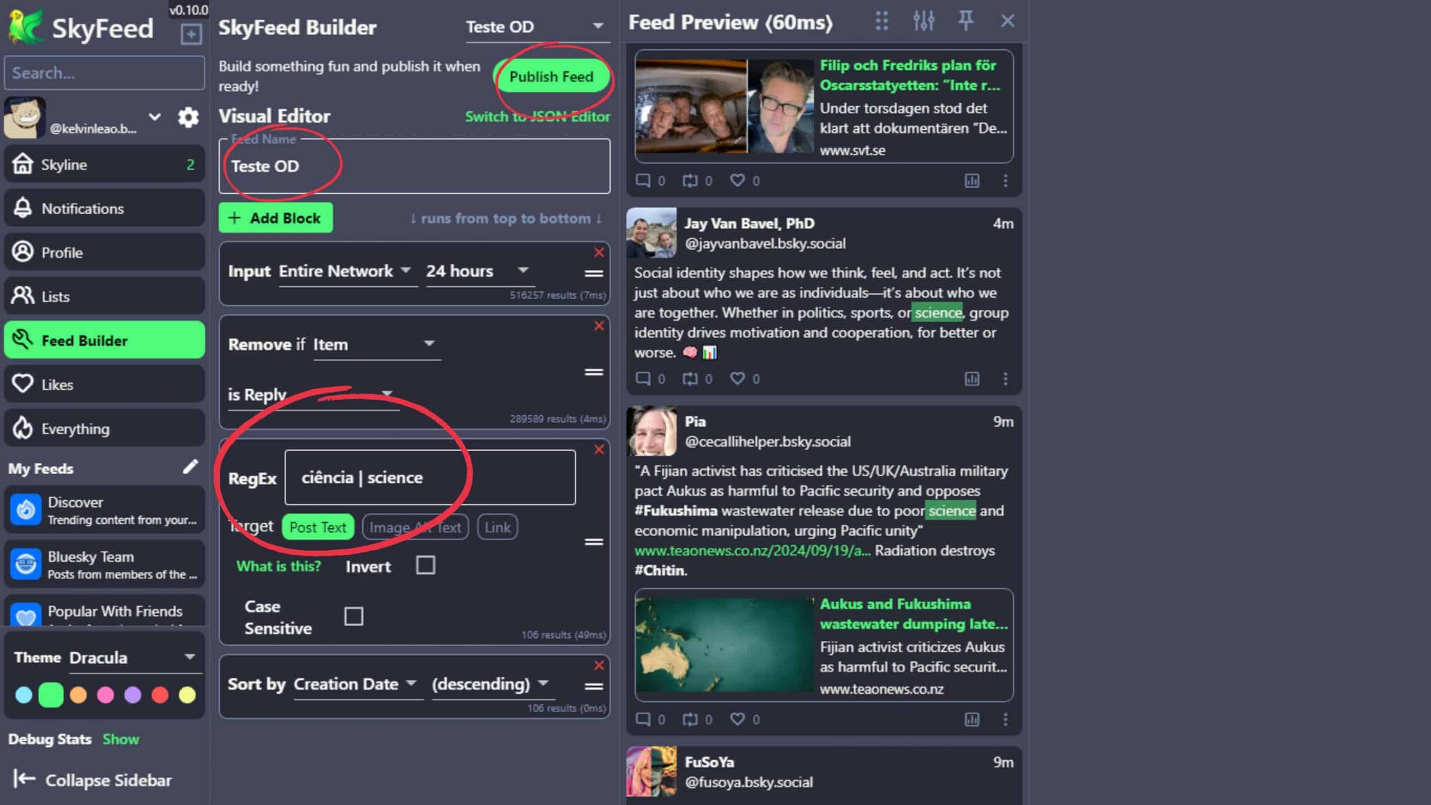
Task: Pin the Feed Preview column
Action: 966,21
